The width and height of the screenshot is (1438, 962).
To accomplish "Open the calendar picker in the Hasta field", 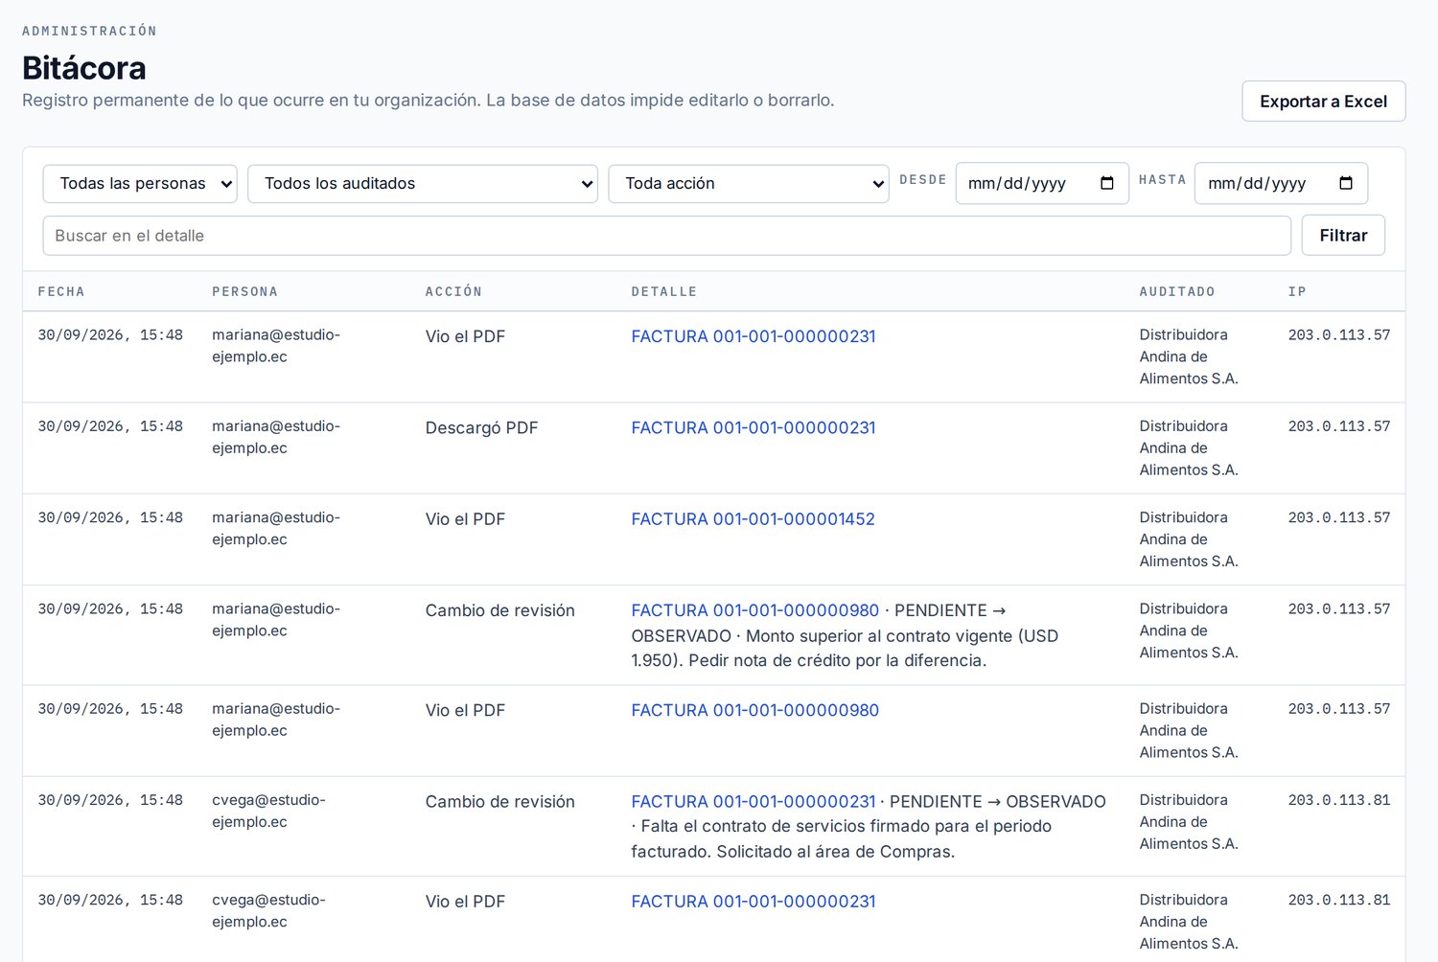I will (x=1346, y=183).
